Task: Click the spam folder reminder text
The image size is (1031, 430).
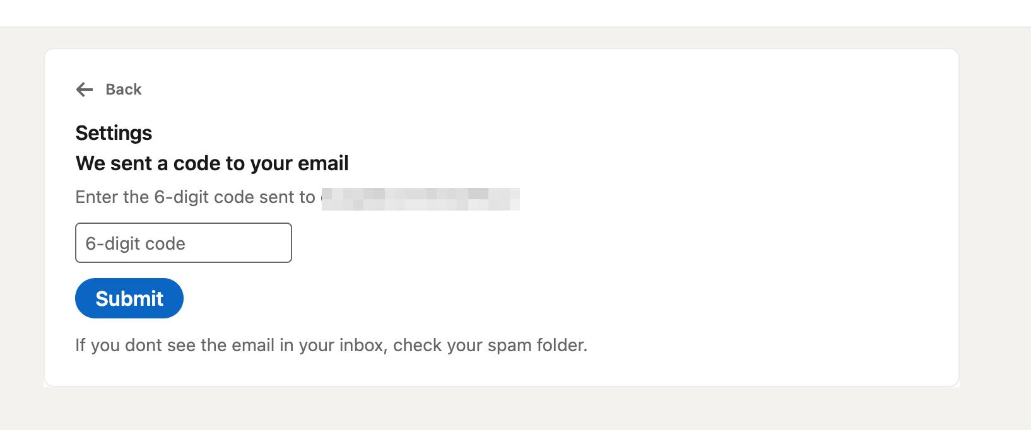Action: point(331,345)
